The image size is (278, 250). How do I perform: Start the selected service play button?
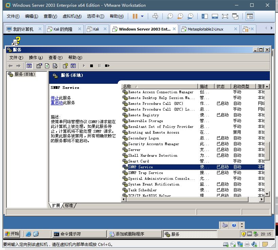click(84, 66)
